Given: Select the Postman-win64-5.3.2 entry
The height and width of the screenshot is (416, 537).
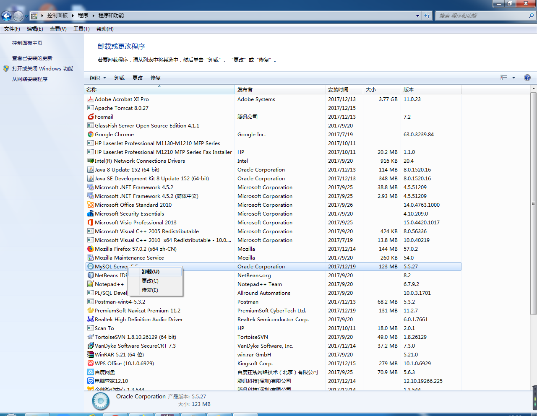Looking at the screenshot, I should coord(273,302).
